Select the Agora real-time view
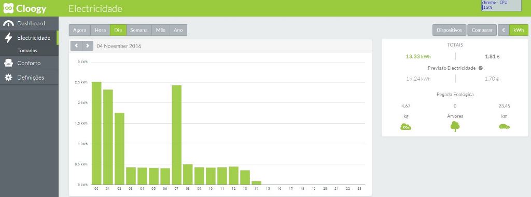 pos(79,30)
